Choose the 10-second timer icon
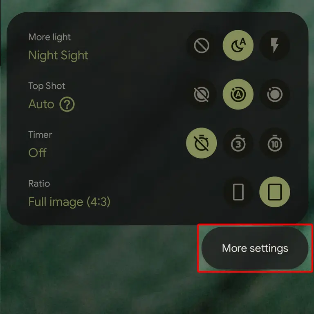This screenshot has width=314, height=314. tap(275, 143)
